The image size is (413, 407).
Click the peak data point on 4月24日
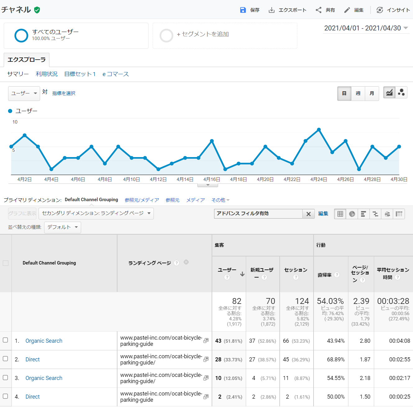click(x=319, y=129)
